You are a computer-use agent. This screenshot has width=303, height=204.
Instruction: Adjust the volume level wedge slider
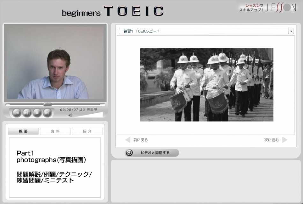click(x=88, y=115)
